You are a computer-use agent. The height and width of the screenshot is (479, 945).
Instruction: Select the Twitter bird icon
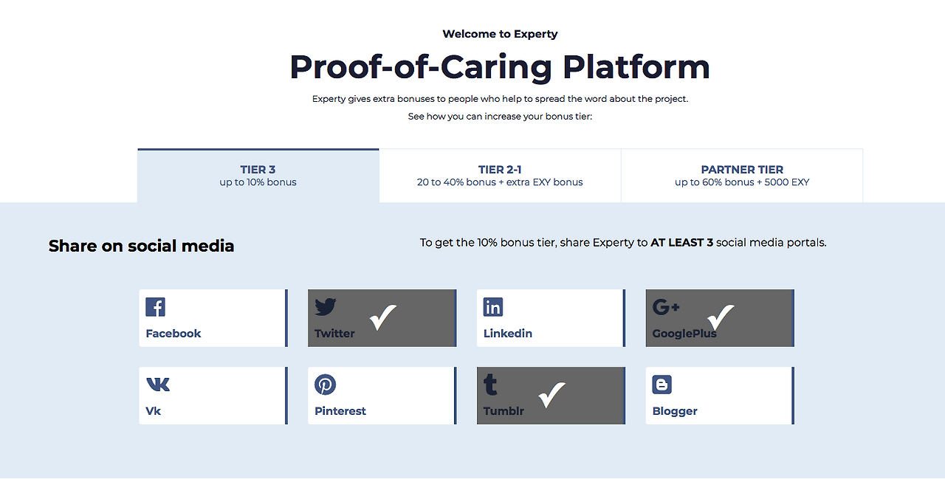tap(324, 306)
